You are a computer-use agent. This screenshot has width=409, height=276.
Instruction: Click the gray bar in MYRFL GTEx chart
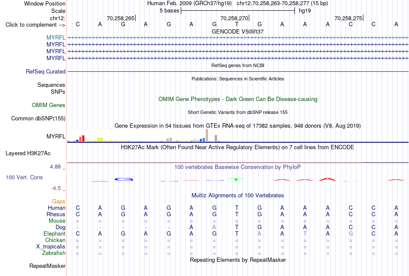click(216, 138)
